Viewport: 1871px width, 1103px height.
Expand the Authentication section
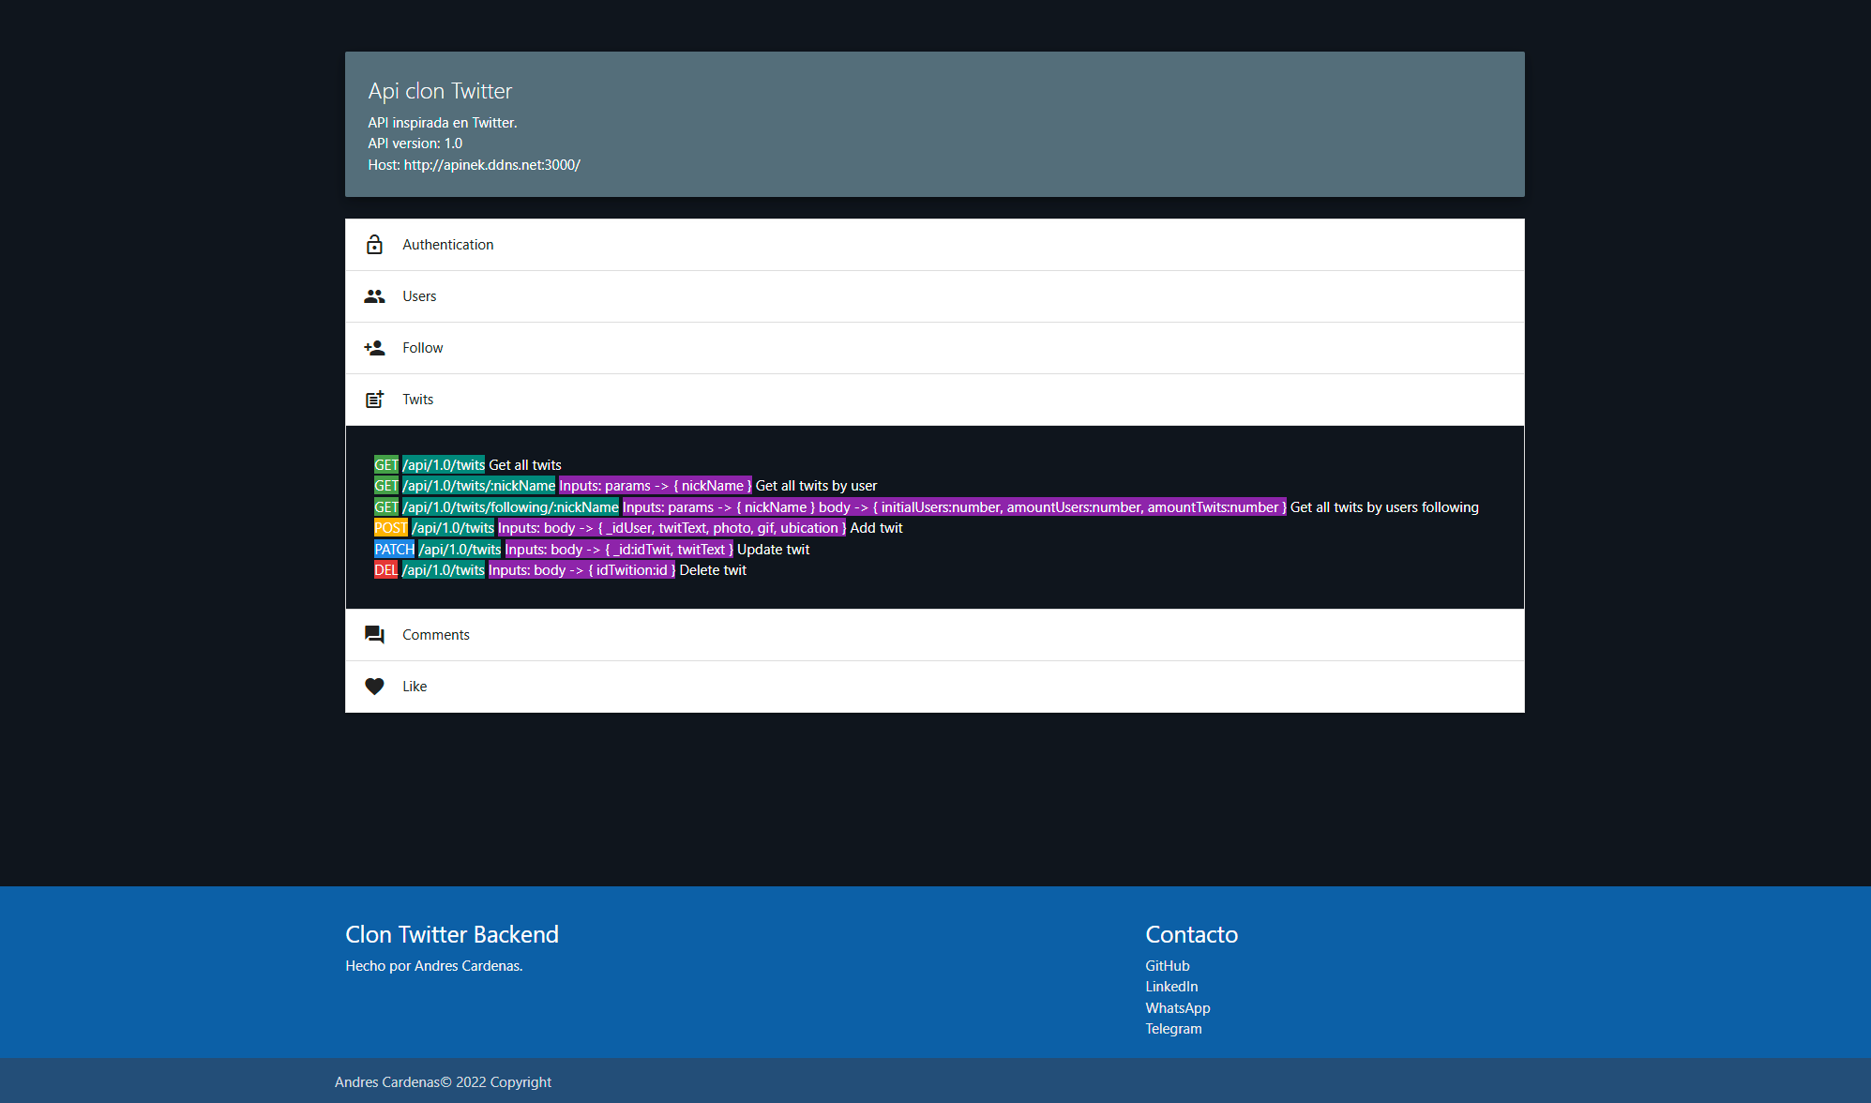point(934,245)
